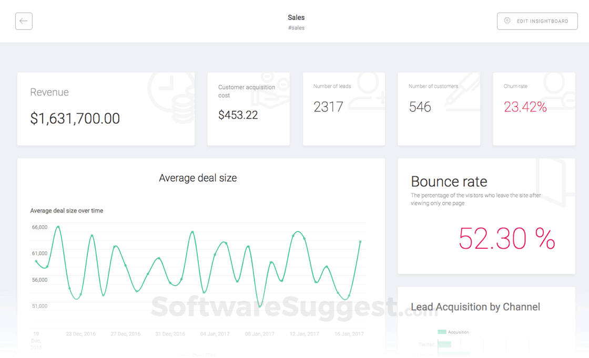Click the green Acquisition color swatch
The height and width of the screenshot is (358, 589).
(x=443, y=332)
